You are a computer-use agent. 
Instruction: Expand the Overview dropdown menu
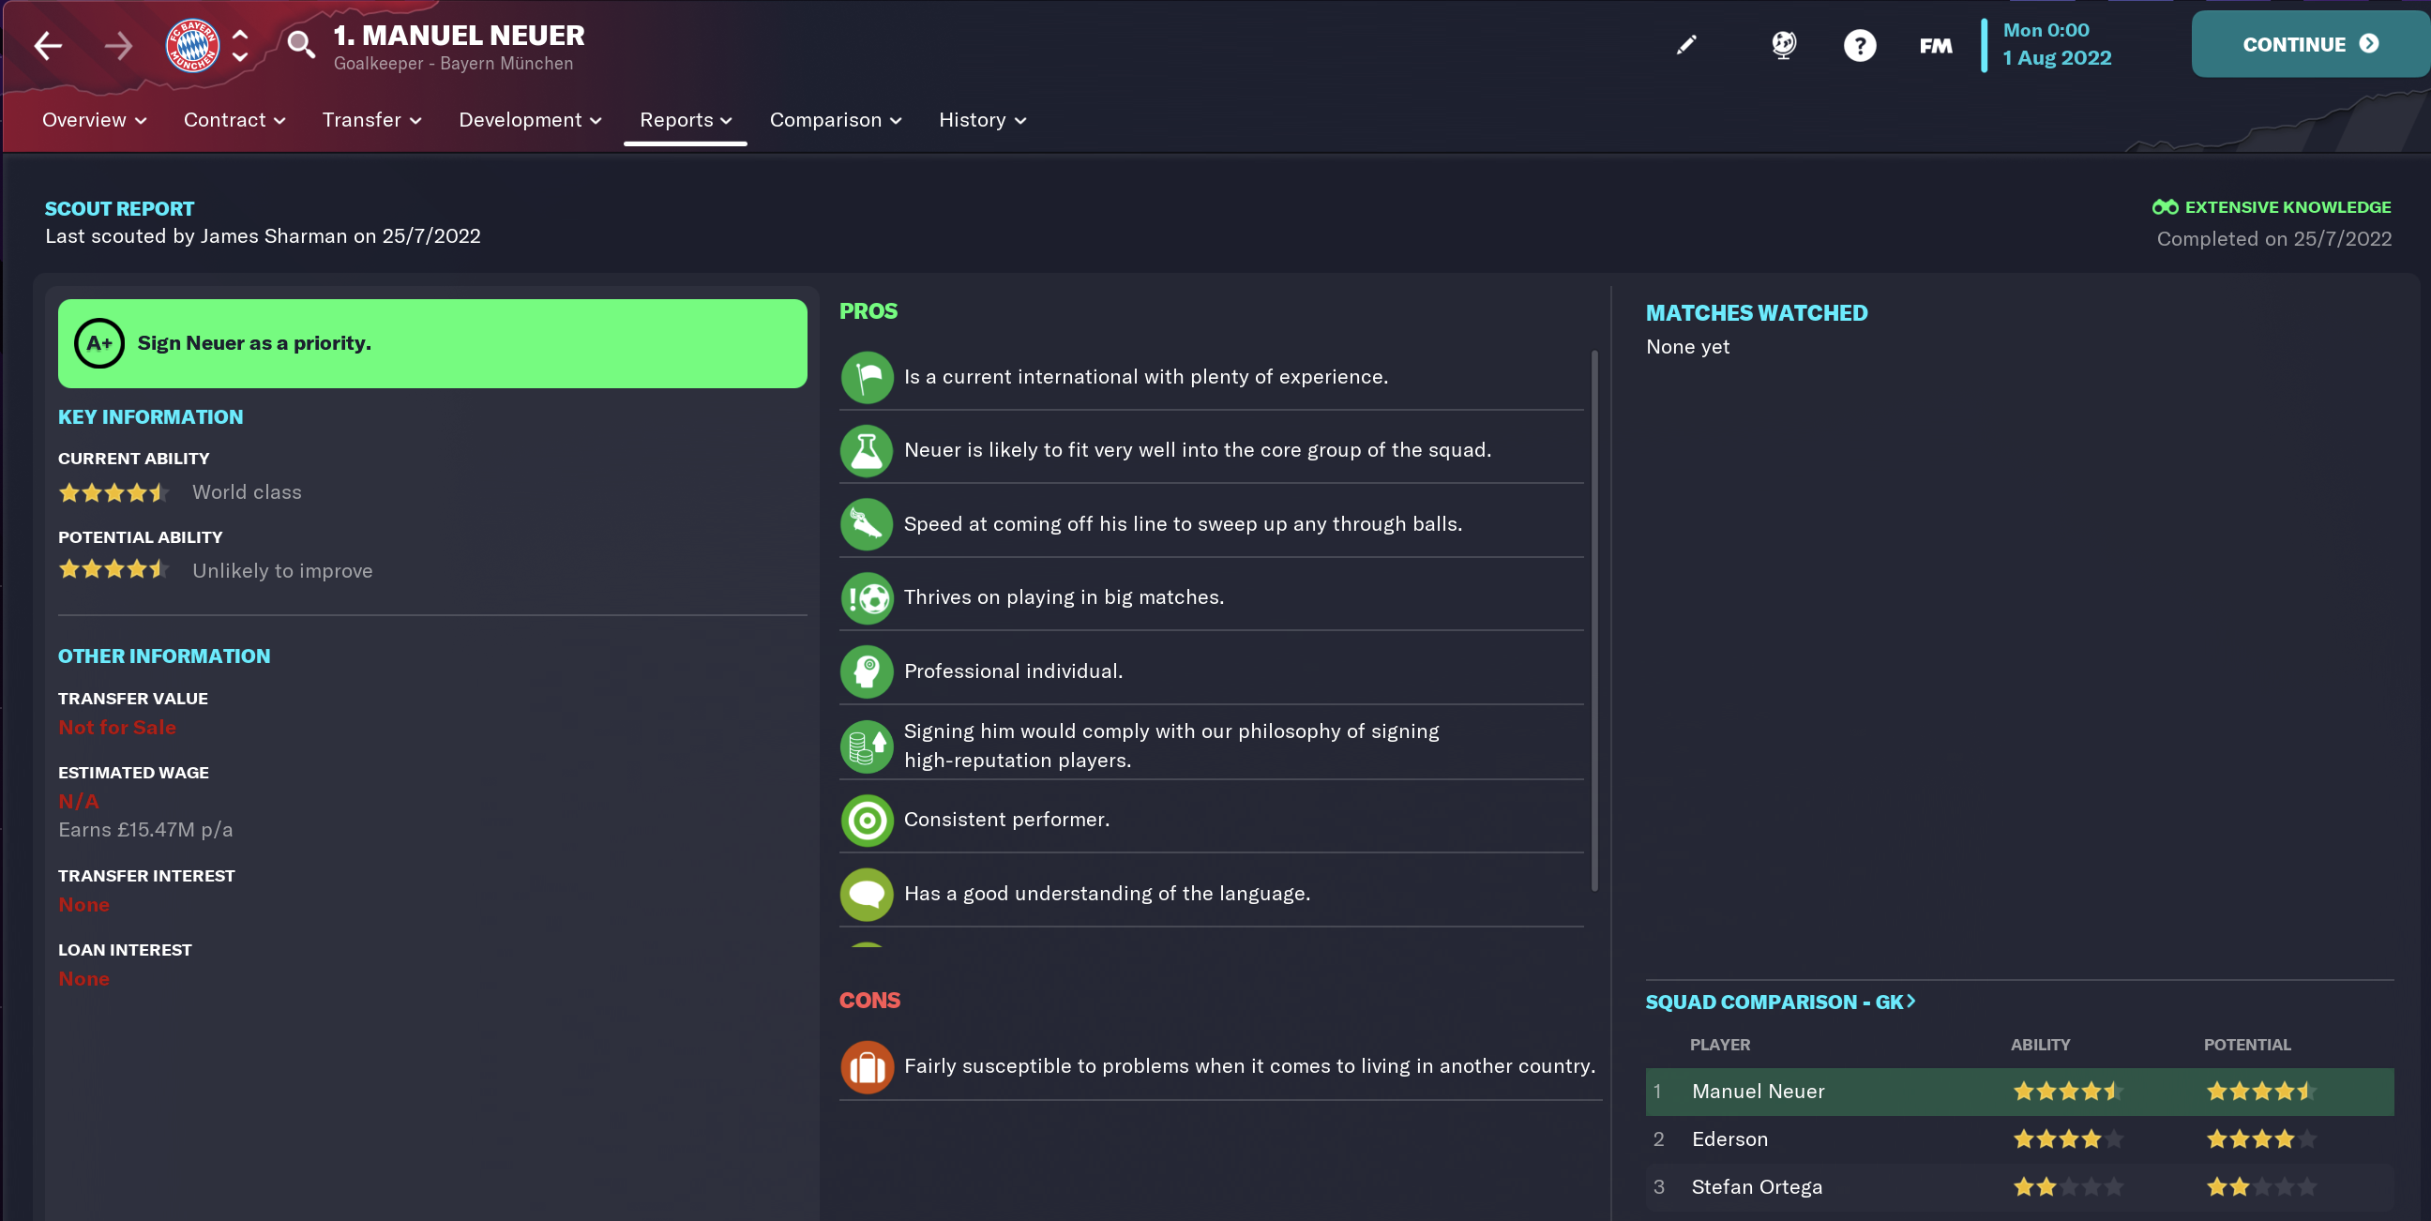95,120
